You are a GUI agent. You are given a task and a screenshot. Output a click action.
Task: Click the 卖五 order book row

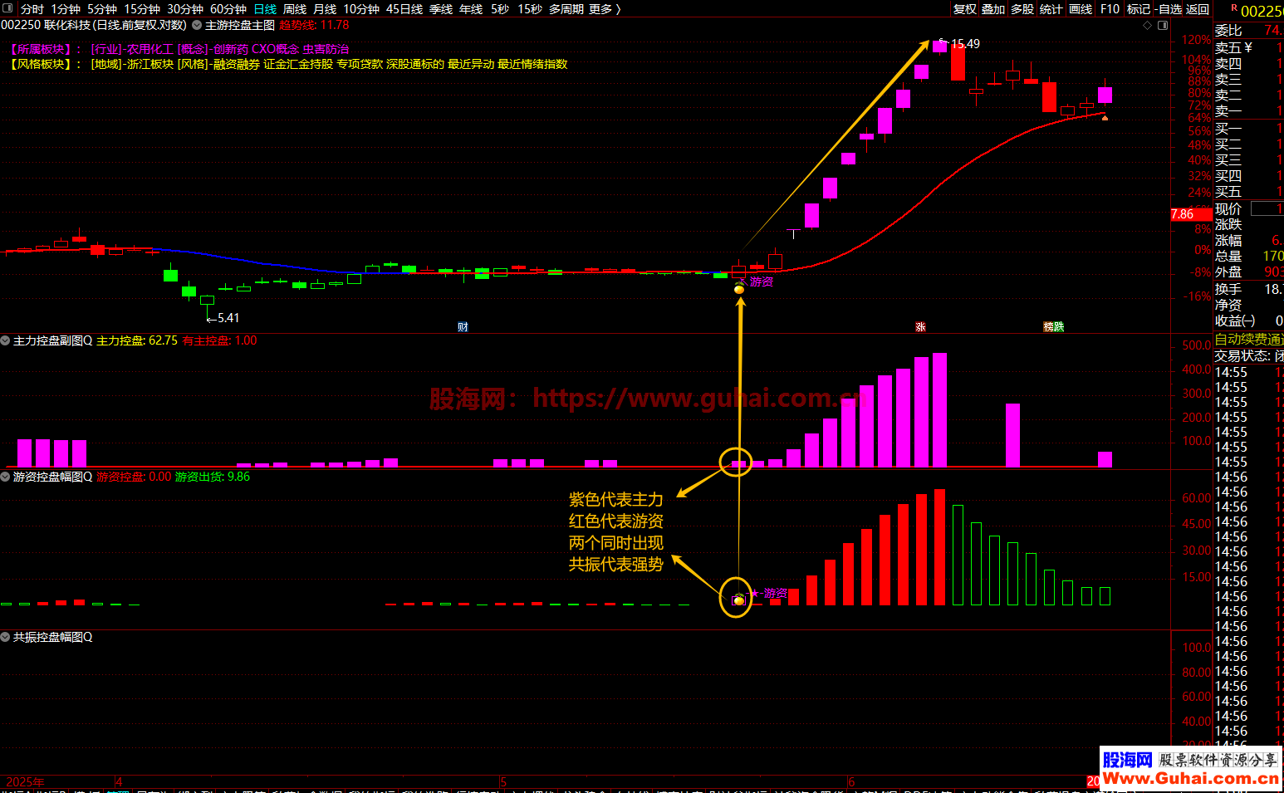(x=1249, y=47)
